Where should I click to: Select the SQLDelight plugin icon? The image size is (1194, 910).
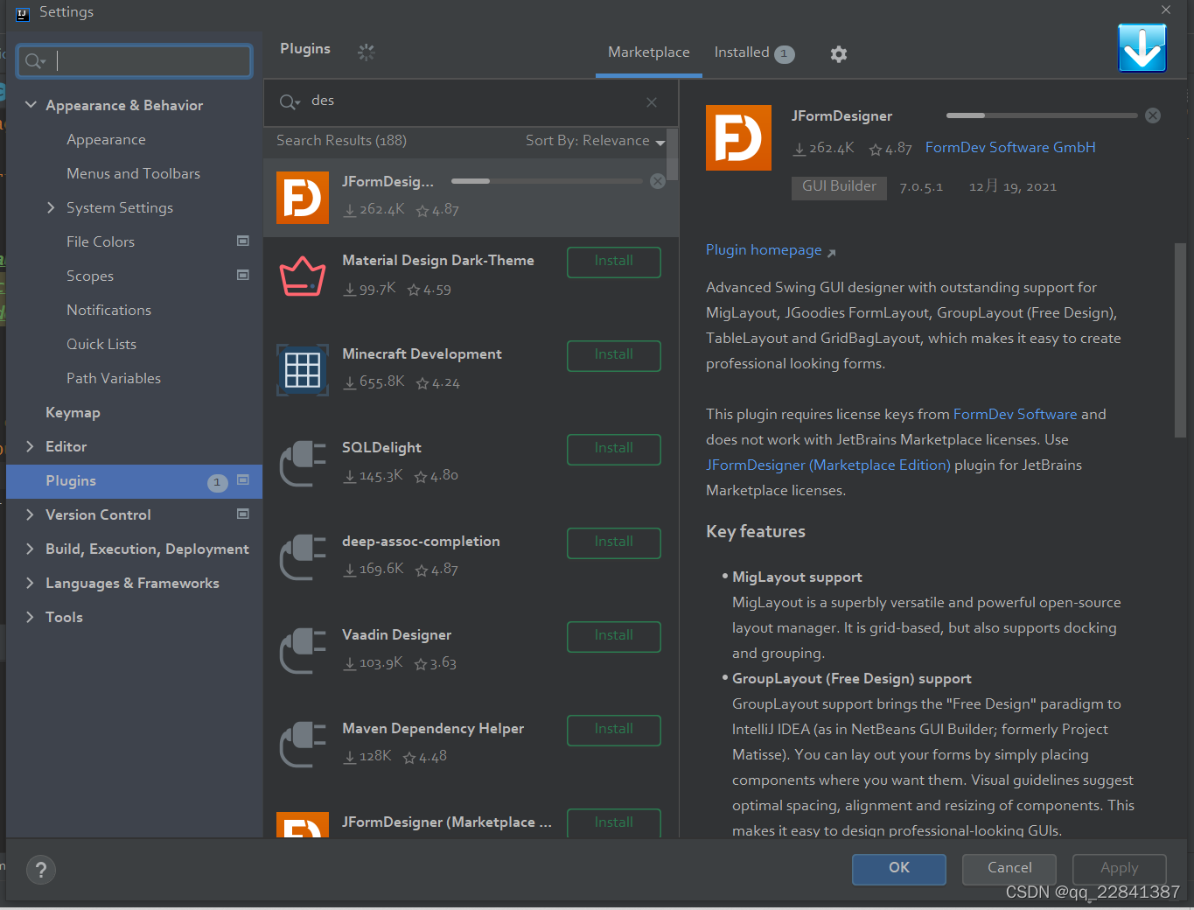302,464
